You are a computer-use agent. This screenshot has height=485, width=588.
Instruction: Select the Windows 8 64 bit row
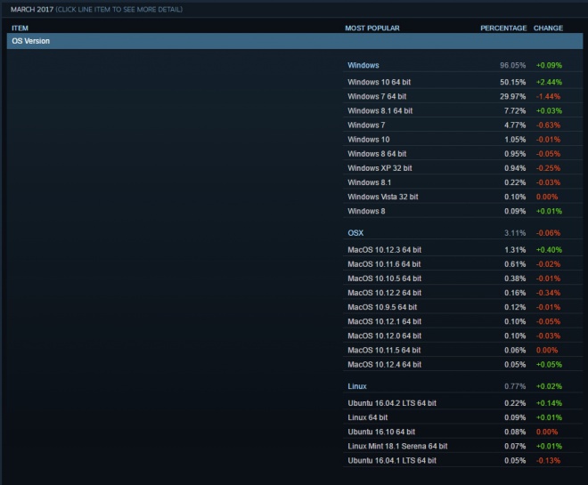pos(462,154)
